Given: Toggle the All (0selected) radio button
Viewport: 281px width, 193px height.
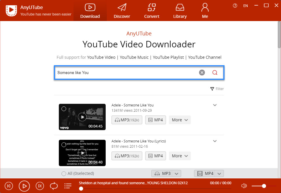Looking at the screenshot, I should coord(64,173).
